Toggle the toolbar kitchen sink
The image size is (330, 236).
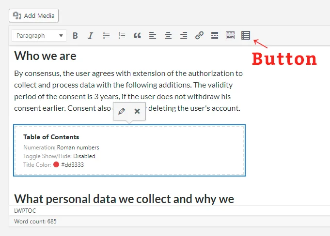pos(230,35)
